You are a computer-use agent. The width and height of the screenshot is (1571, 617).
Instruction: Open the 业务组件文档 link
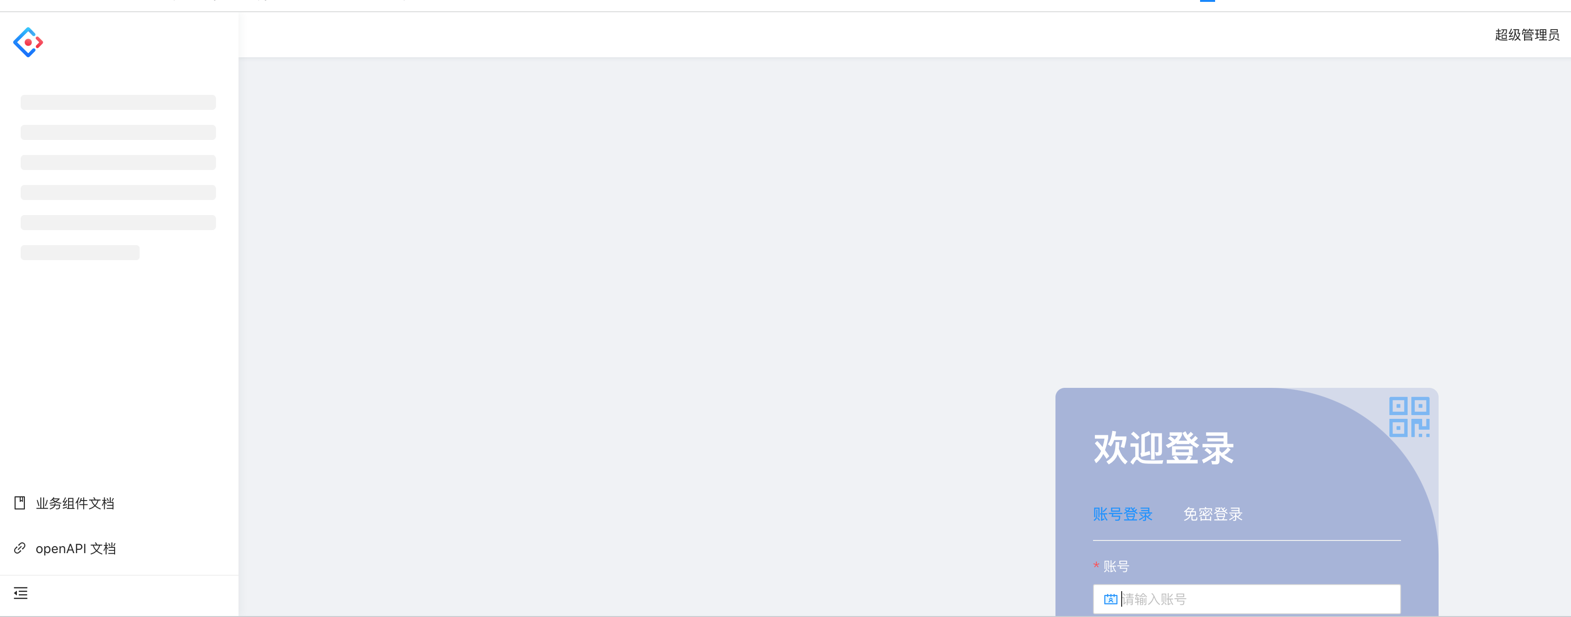point(75,503)
